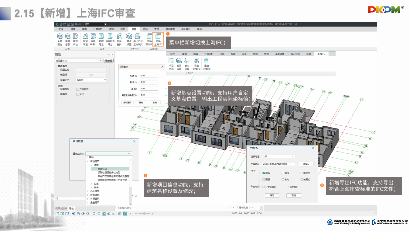Viewport: 410px width, 231px height.
Task: Check the 开启裁剪 checkbox
Action: [78, 89]
